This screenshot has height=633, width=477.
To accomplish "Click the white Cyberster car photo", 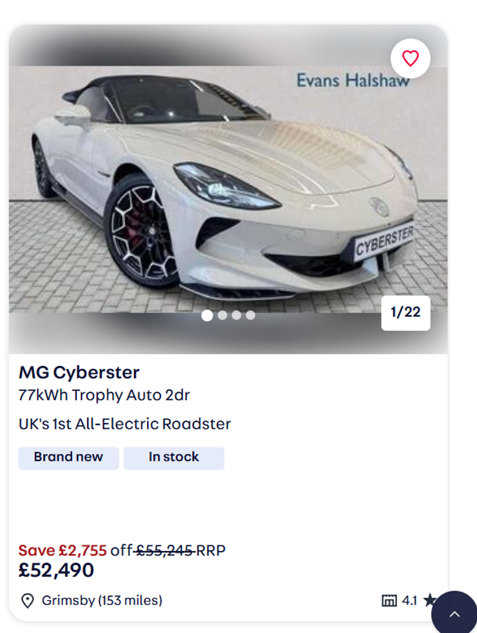I will [x=228, y=189].
